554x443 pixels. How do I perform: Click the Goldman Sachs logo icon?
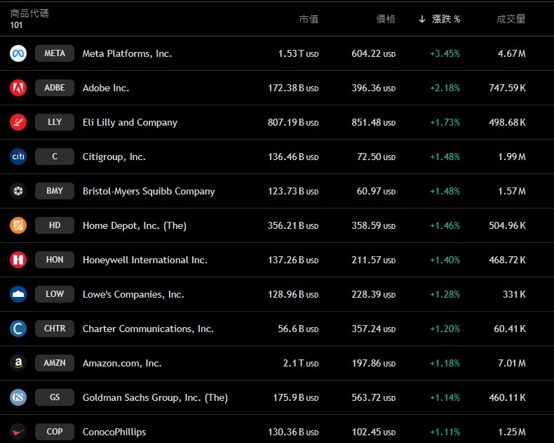pos(18,397)
